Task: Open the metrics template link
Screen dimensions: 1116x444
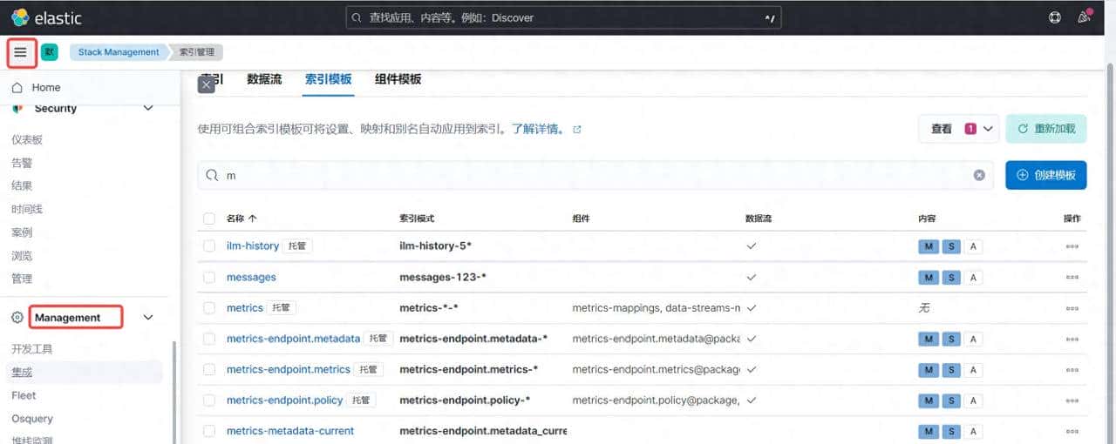Action: tap(245, 308)
